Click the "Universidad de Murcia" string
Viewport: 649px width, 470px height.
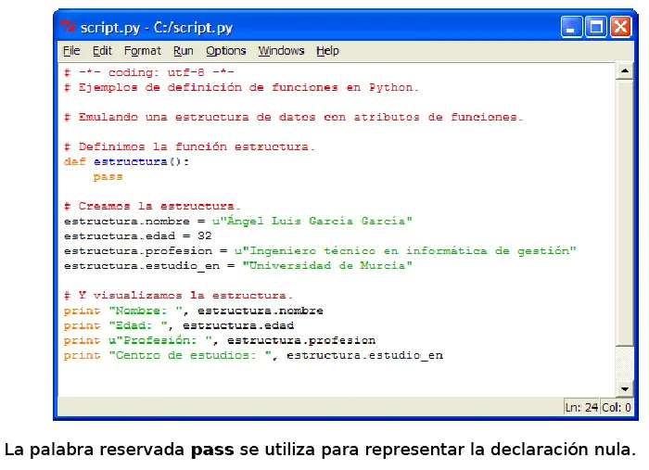[x=327, y=265]
